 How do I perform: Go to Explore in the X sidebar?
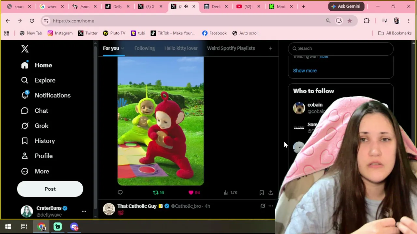(38, 80)
